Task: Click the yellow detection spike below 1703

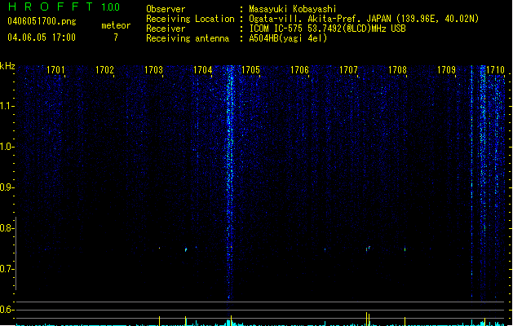Action: pos(159,321)
